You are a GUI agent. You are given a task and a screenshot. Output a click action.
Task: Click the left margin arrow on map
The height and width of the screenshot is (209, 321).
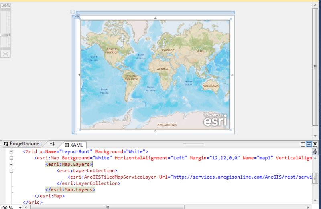[79, 75]
